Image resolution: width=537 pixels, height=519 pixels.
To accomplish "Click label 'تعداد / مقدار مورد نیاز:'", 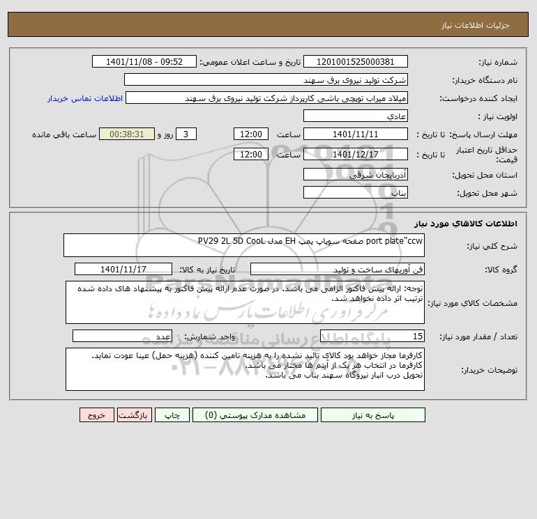I will (478, 336).
